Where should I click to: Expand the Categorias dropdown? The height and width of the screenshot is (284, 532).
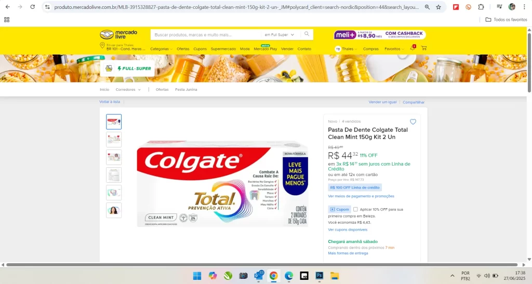[161, 49]
